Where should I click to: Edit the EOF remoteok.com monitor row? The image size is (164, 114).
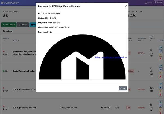point(161,106)
